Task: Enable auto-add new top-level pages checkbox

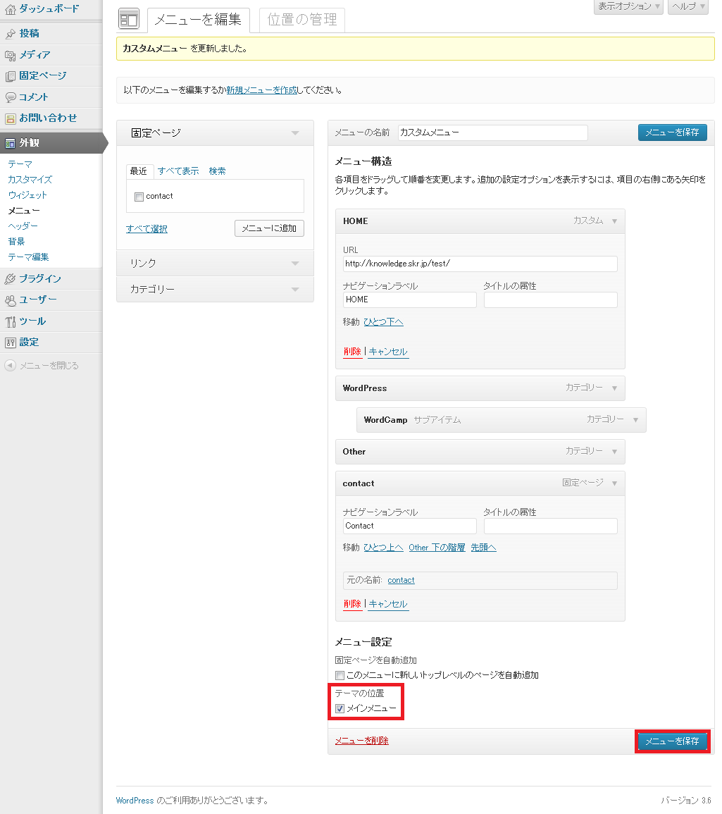Action: click(340, 675)
